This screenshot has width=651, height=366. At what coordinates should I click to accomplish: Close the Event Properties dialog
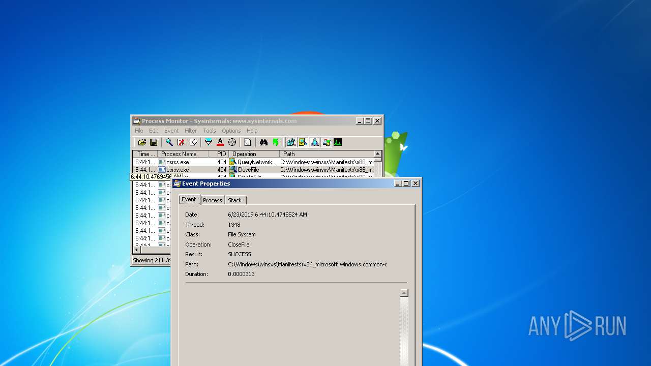click(416, 184)
